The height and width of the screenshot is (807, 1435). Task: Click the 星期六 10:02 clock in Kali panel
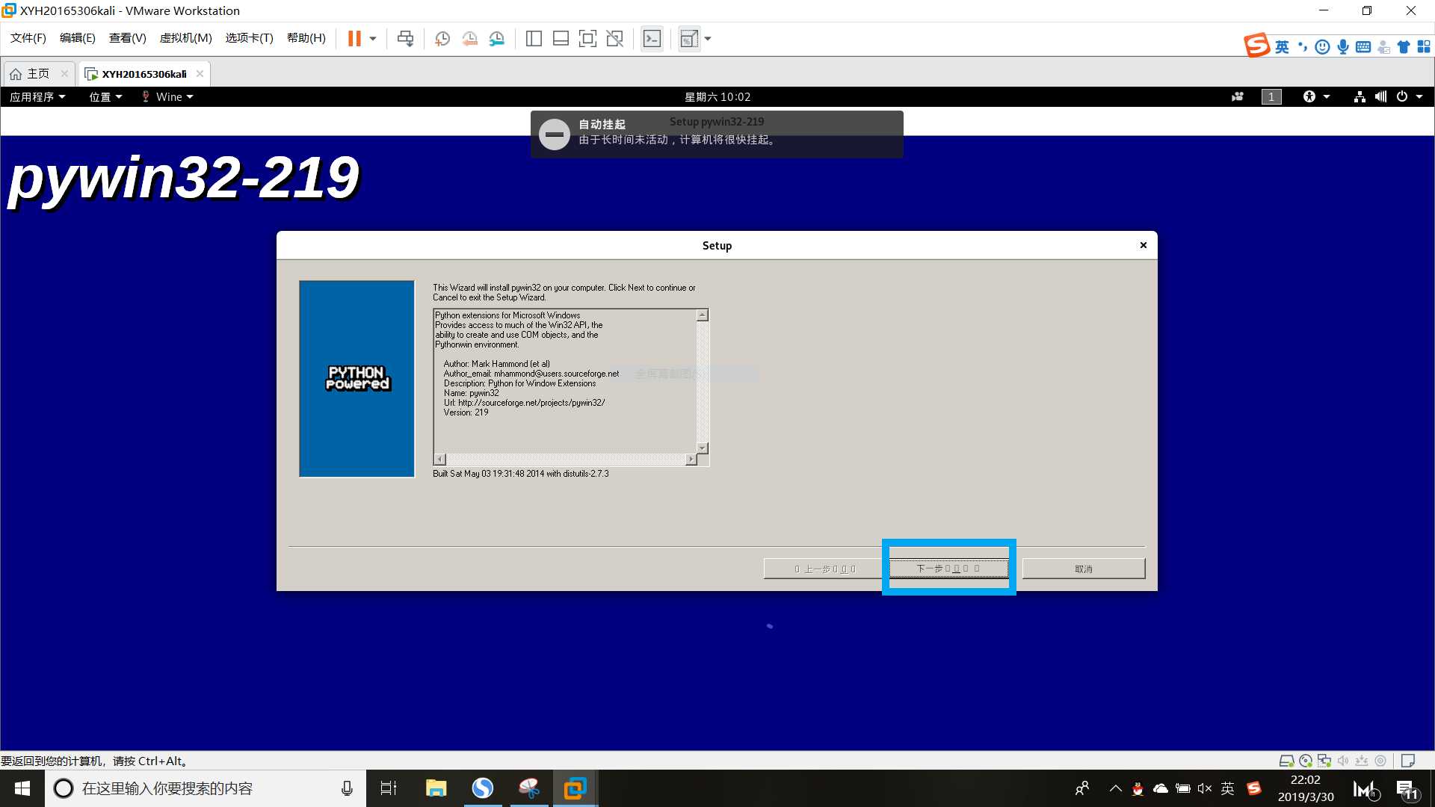click(717, 97)
